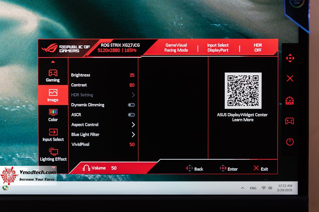Click the Learn More link
Screen dimensions: 319x212
(x=243, y=120)
